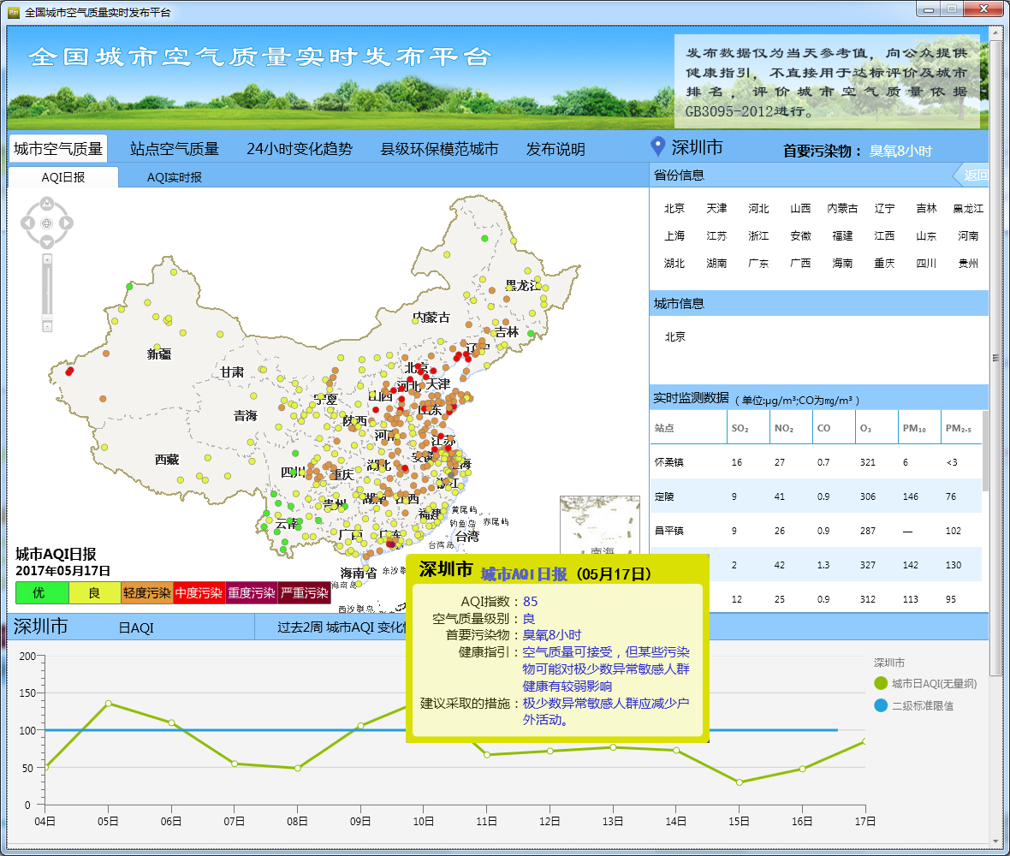Click the 南海 inset map thumbnail
Viewport: 1010px width, 856px height.
point(600,525)
